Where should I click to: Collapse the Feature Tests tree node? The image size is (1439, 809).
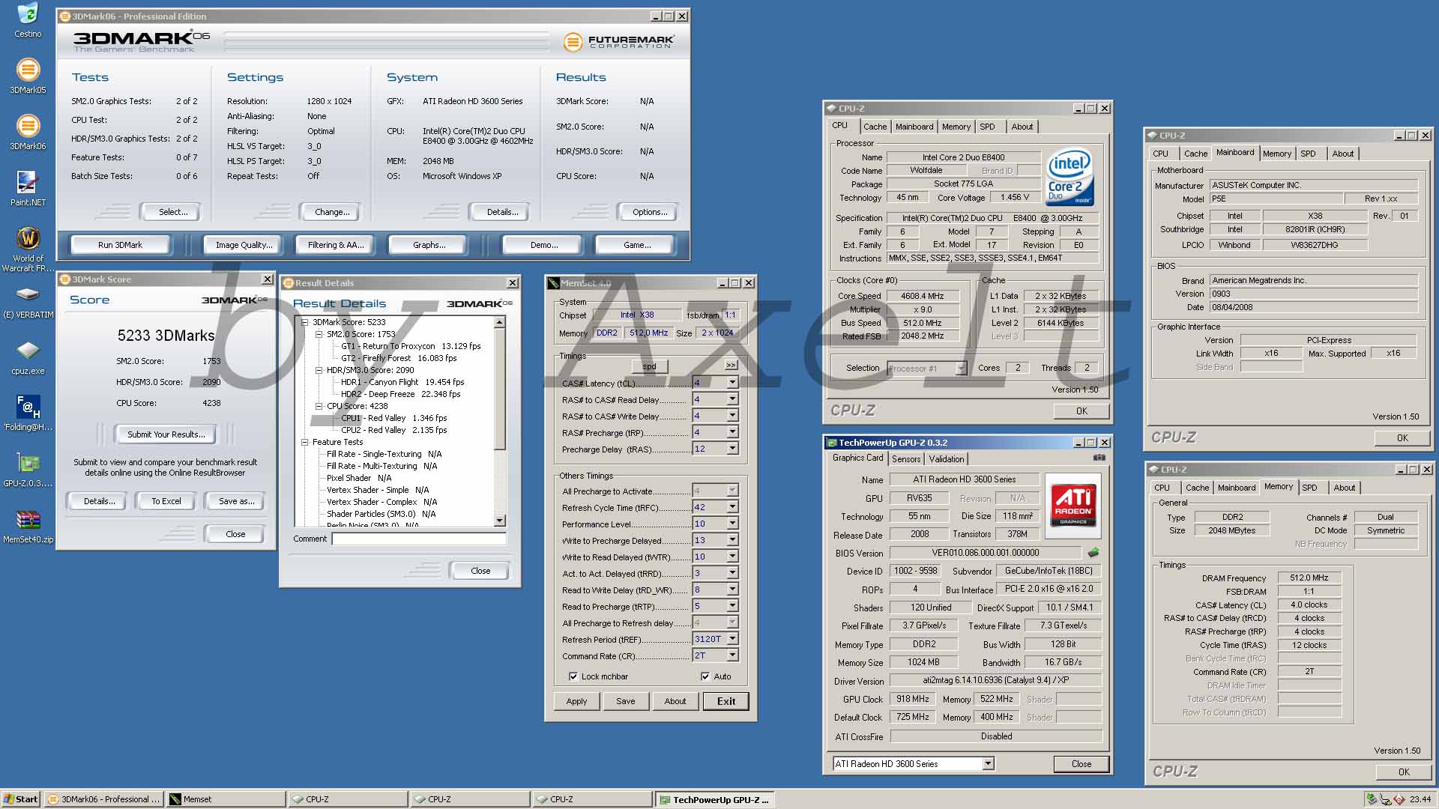[x=304, y=442]
